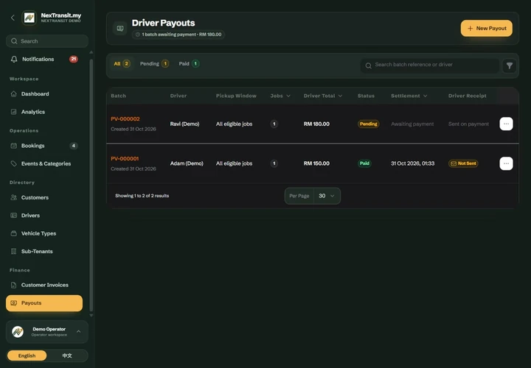Open Customer Invoices document icon
The image size is (531, 368).
[x=13, y=286]
